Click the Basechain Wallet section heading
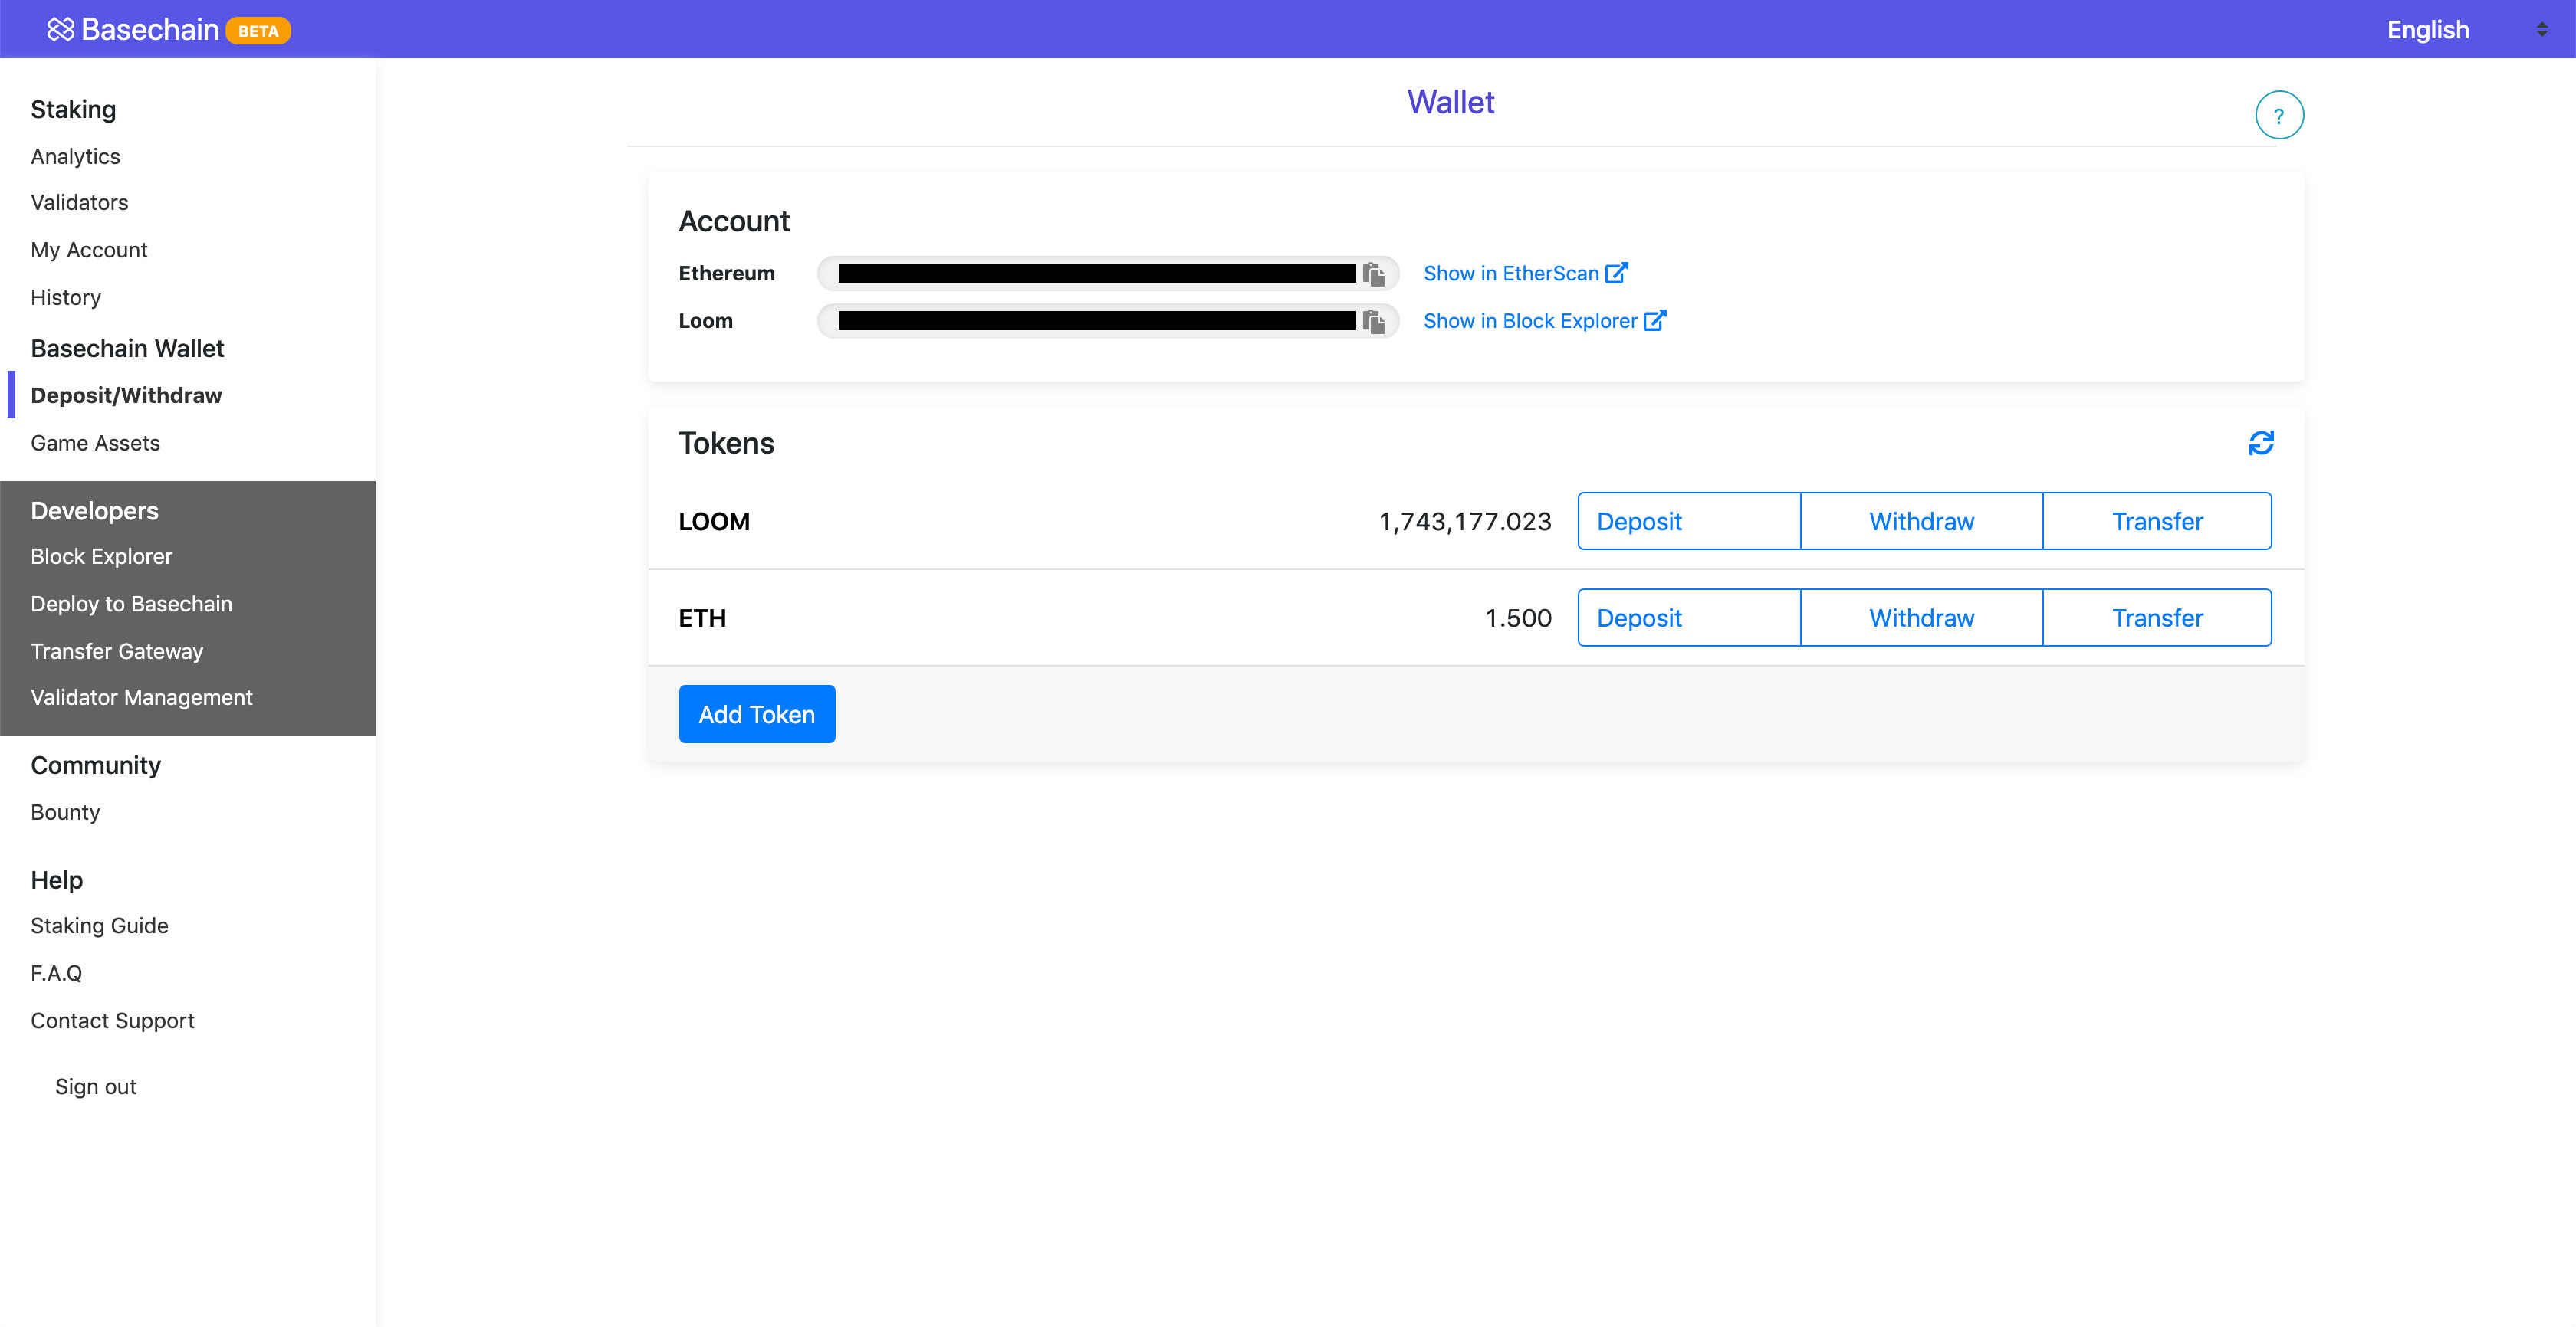 (x=127, y=348)
